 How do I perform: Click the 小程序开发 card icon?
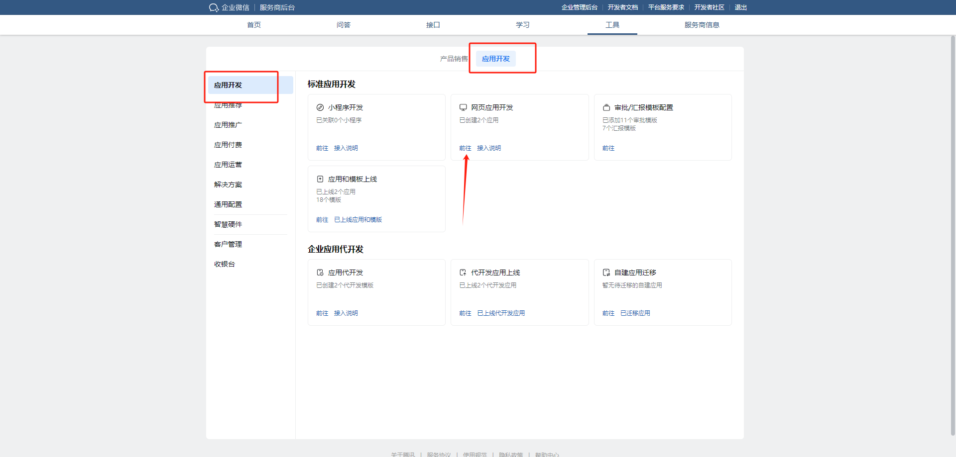click(x=320, y=107)
